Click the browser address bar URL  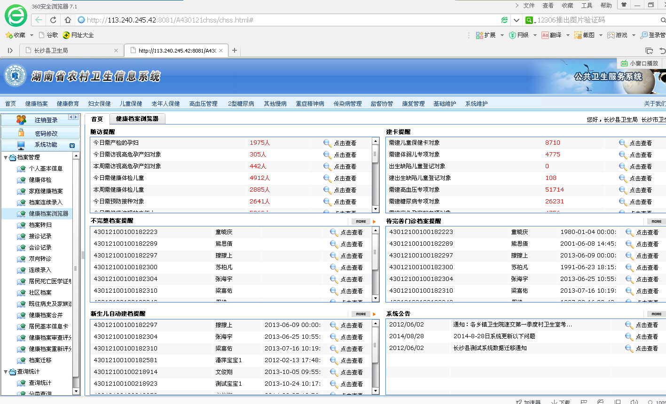click(x=170, y=20)
